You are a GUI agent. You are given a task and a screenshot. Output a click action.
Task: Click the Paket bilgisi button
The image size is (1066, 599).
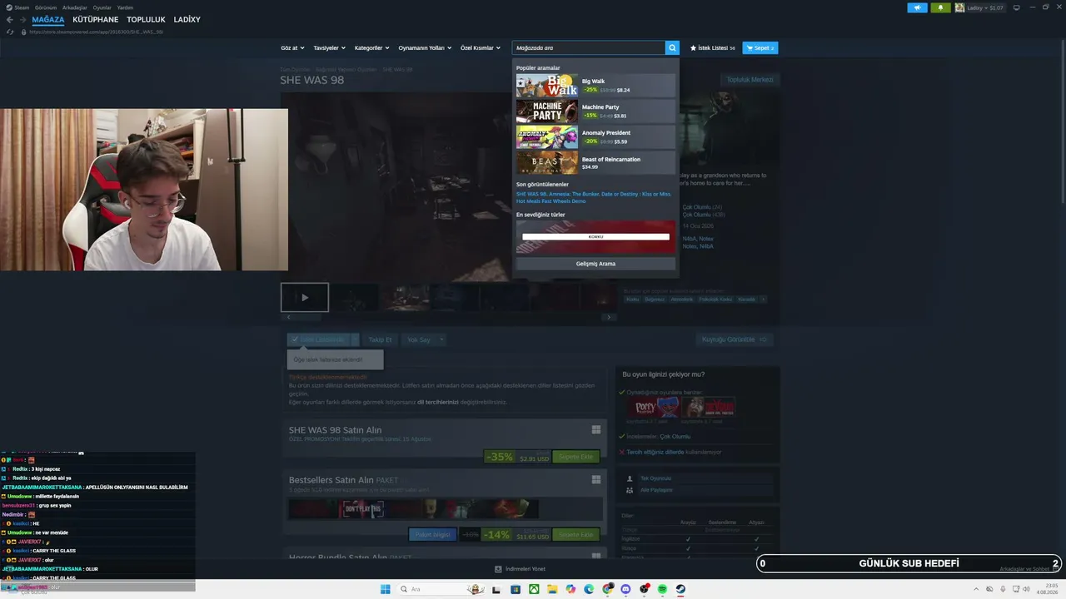pyautogui.click(x=432, y=534)
